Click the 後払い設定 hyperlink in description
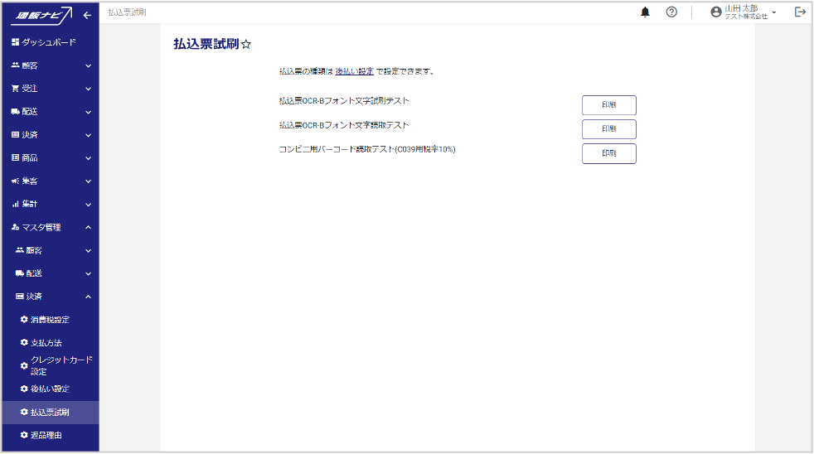Screen dimensions: 814x454 pyautogui.click(x=354, y=71)
